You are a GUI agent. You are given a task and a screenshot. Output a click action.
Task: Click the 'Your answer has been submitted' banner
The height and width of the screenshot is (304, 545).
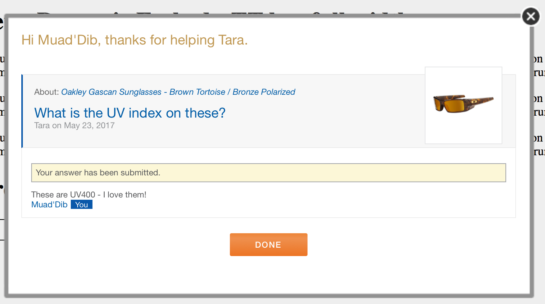(x=268, y=173)
